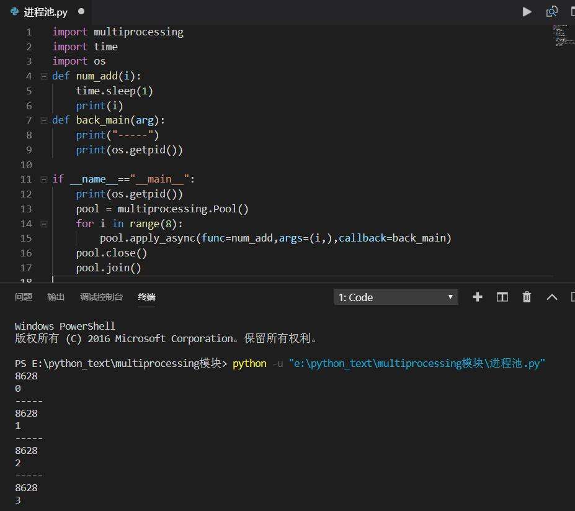Screen dimensions: 575x511
Task: Run the Python code with play button
Action: [x=527, y=12]
